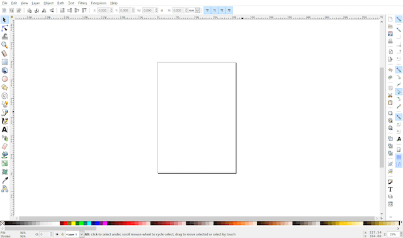
Task: Select the Star polygon tool
Action: (x=4, y=88)
